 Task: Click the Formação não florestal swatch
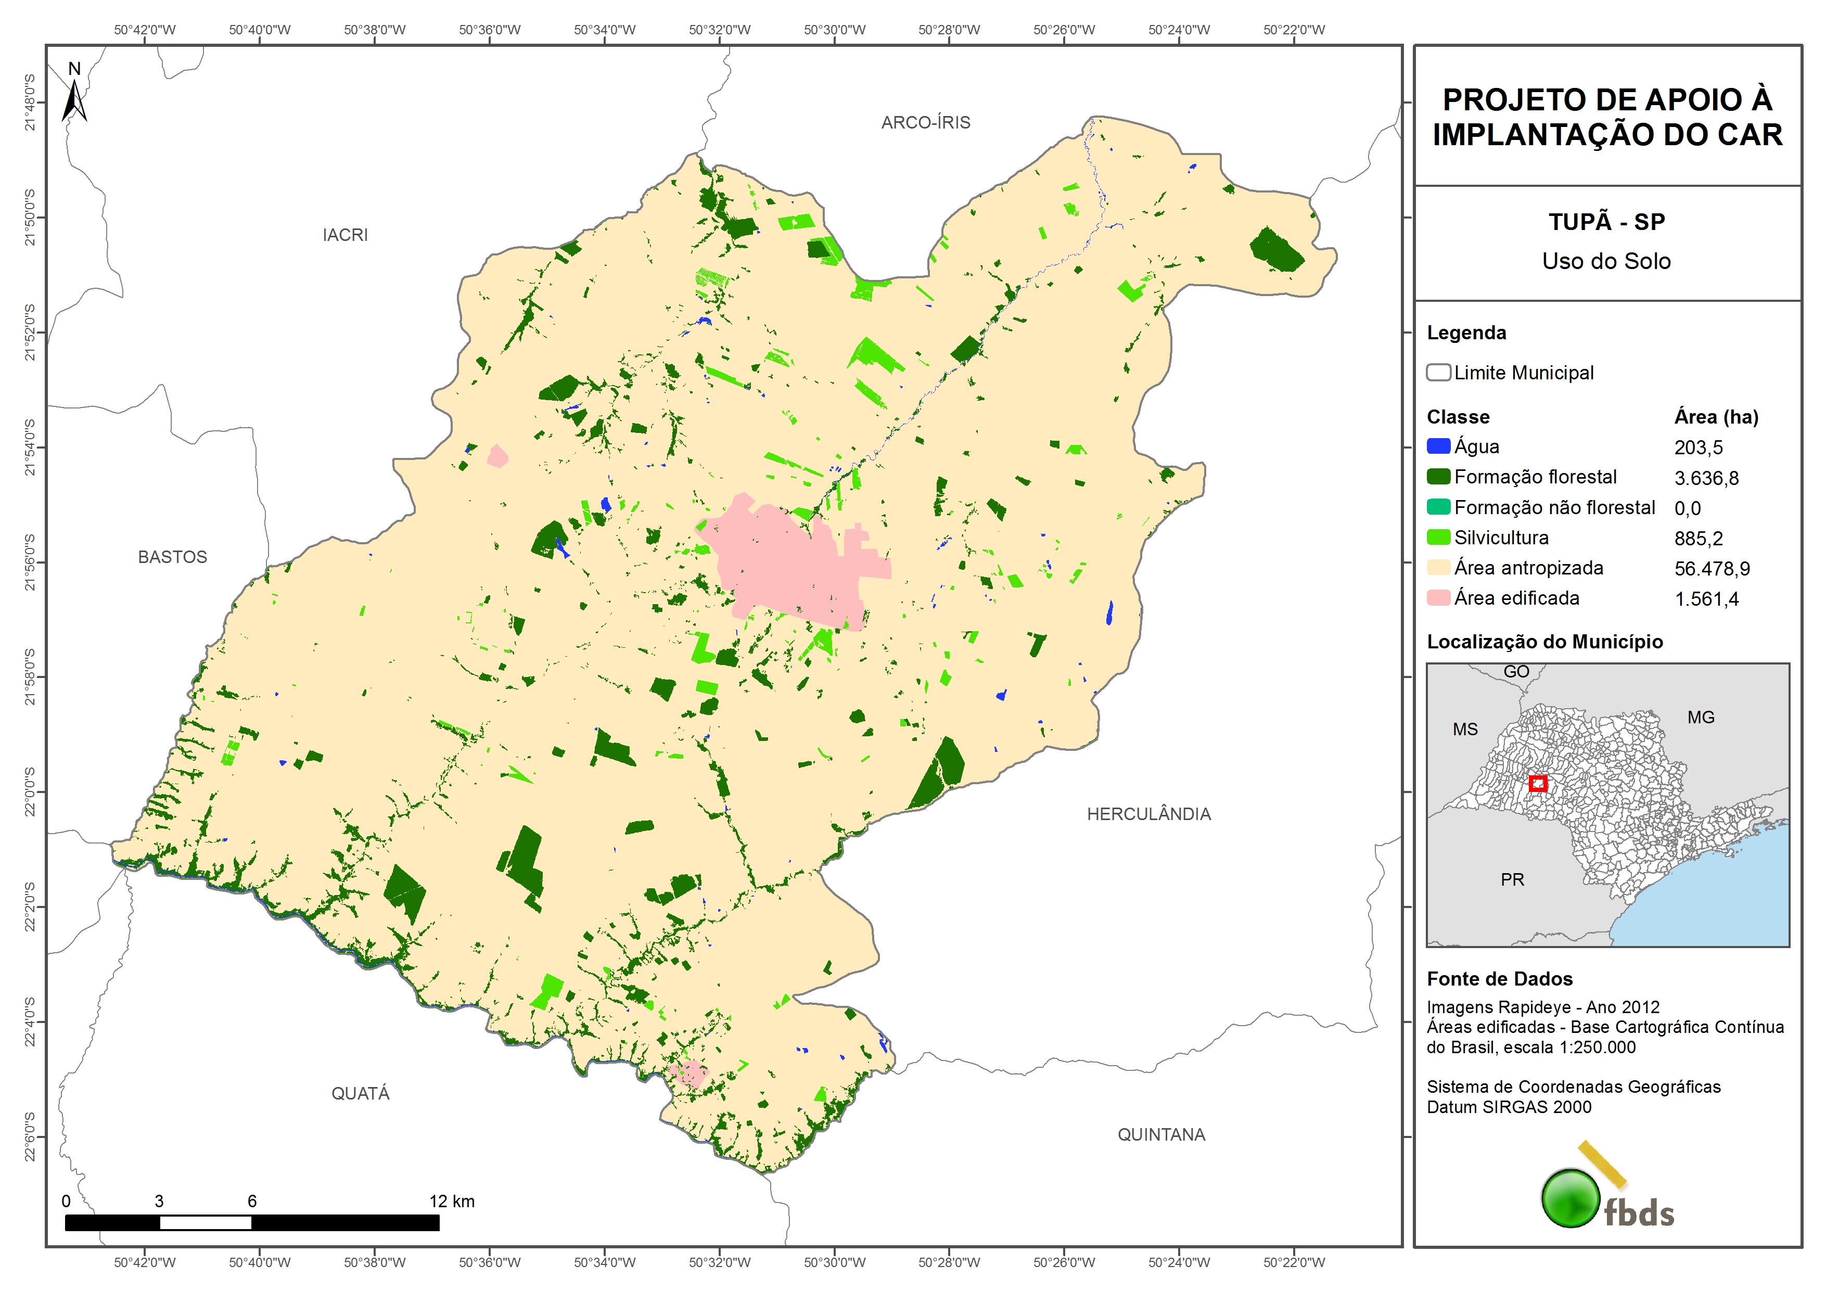point(1438,507)
